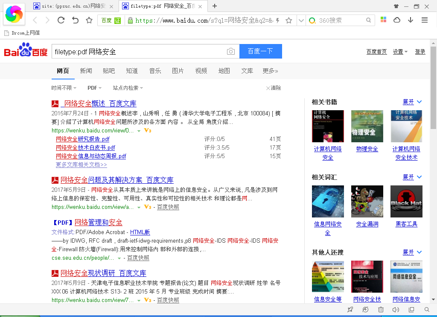Click the 360 browser logo

(x=14, y=14)
